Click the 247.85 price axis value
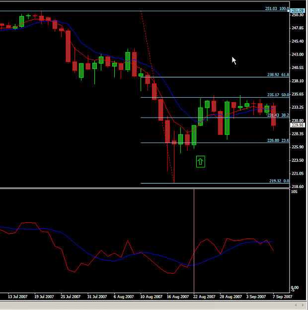 click(298, 28)
